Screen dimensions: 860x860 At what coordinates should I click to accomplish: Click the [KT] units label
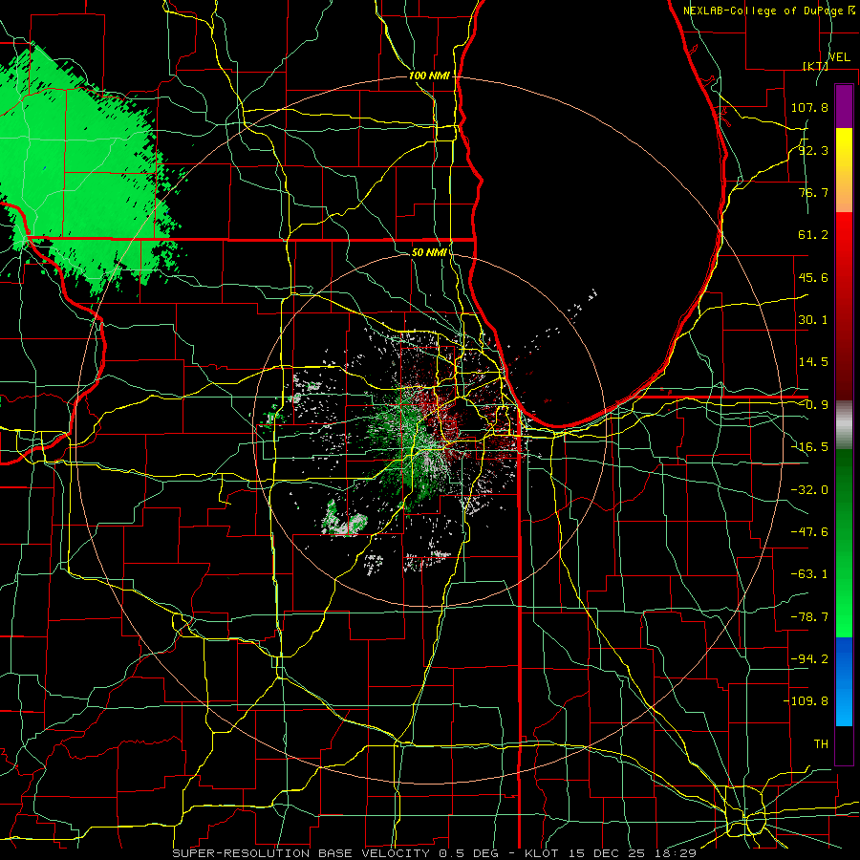point(816,66)
